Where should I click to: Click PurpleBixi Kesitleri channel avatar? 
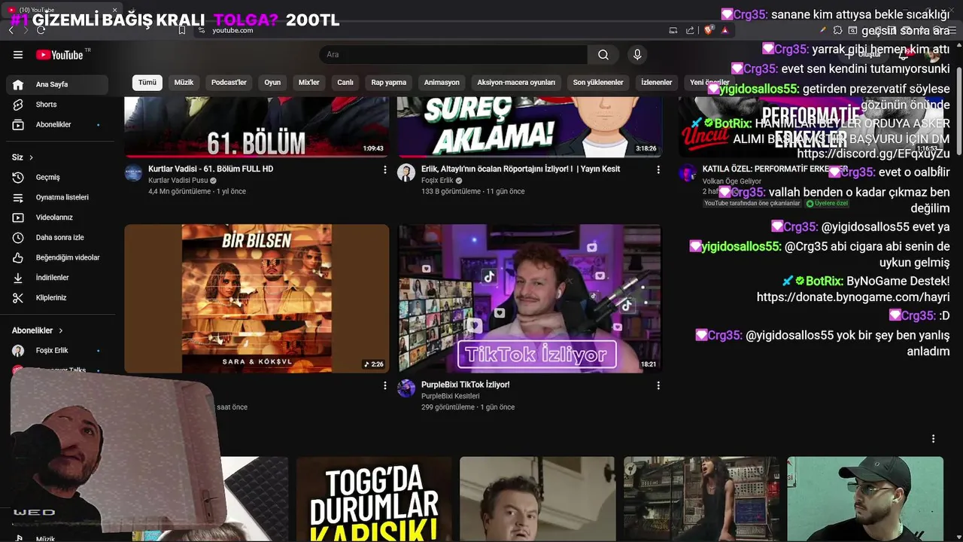(406, 388)
